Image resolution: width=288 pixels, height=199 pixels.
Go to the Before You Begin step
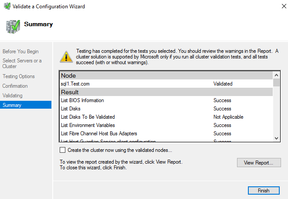click(20, 51)
